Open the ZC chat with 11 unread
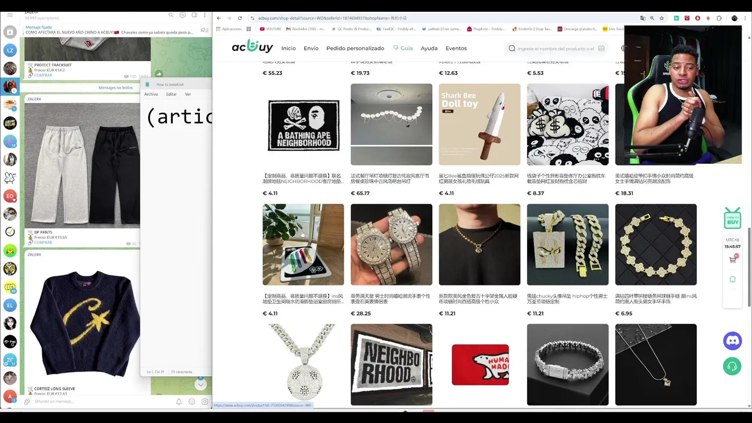The height and width of the screenshot is (423, 752). click(10, 360)
